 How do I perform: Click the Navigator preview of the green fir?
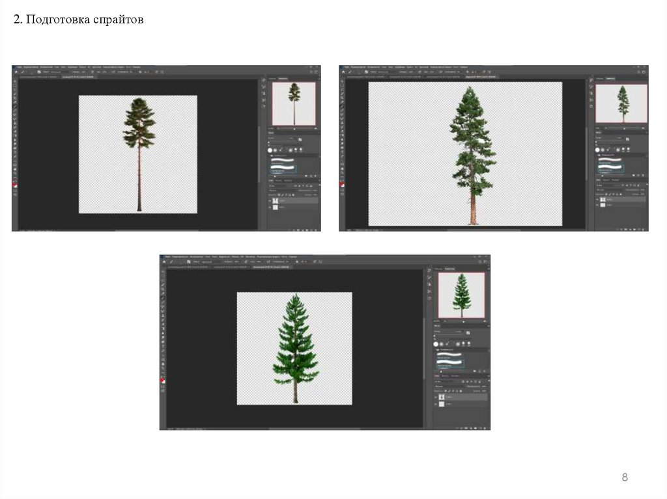461,295
